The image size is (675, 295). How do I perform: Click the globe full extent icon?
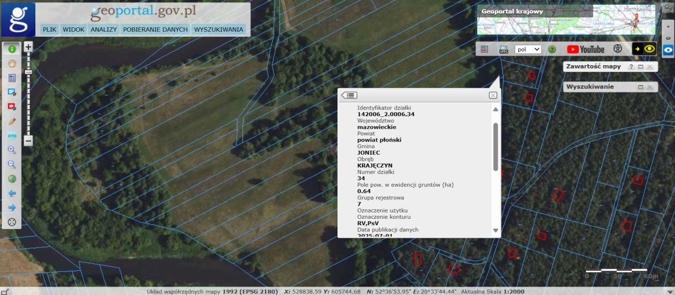click(x=12, y=179)
